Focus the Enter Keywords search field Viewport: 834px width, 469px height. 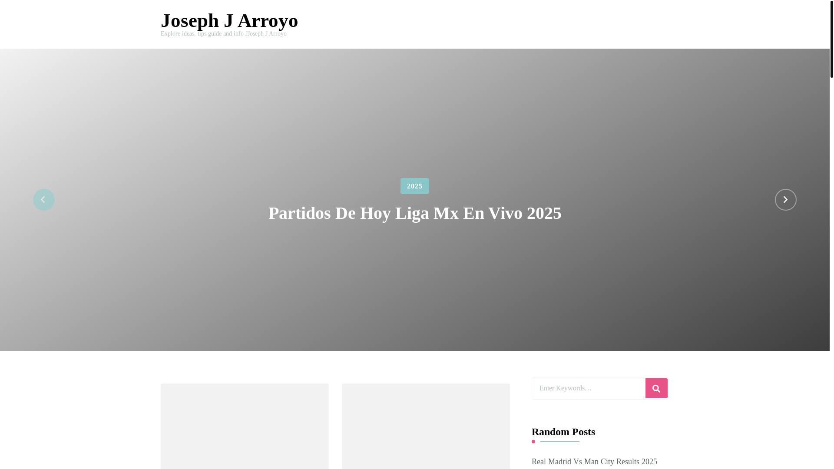(589, 388)
